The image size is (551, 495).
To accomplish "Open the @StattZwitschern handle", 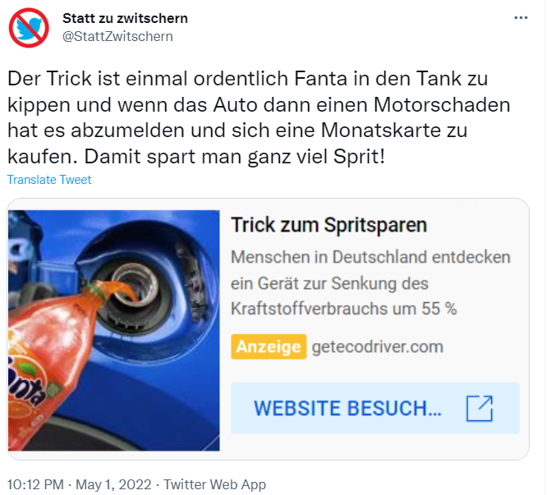I will [x=117, y=36].
